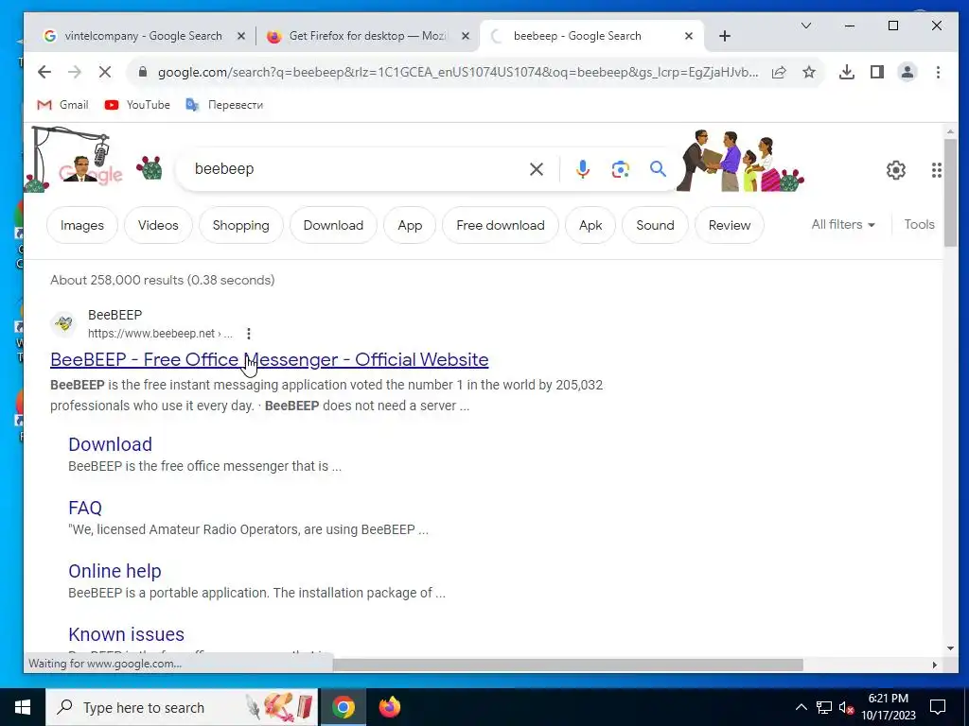
Task: Close the vintelcompany tab
Action: [x=241, y=37]
